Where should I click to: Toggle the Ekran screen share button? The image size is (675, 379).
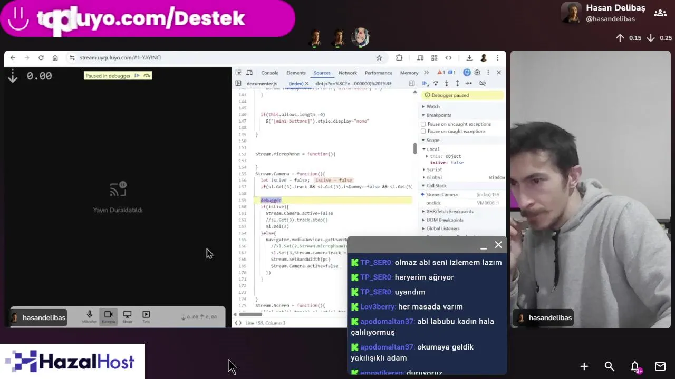tap(127, 317)
